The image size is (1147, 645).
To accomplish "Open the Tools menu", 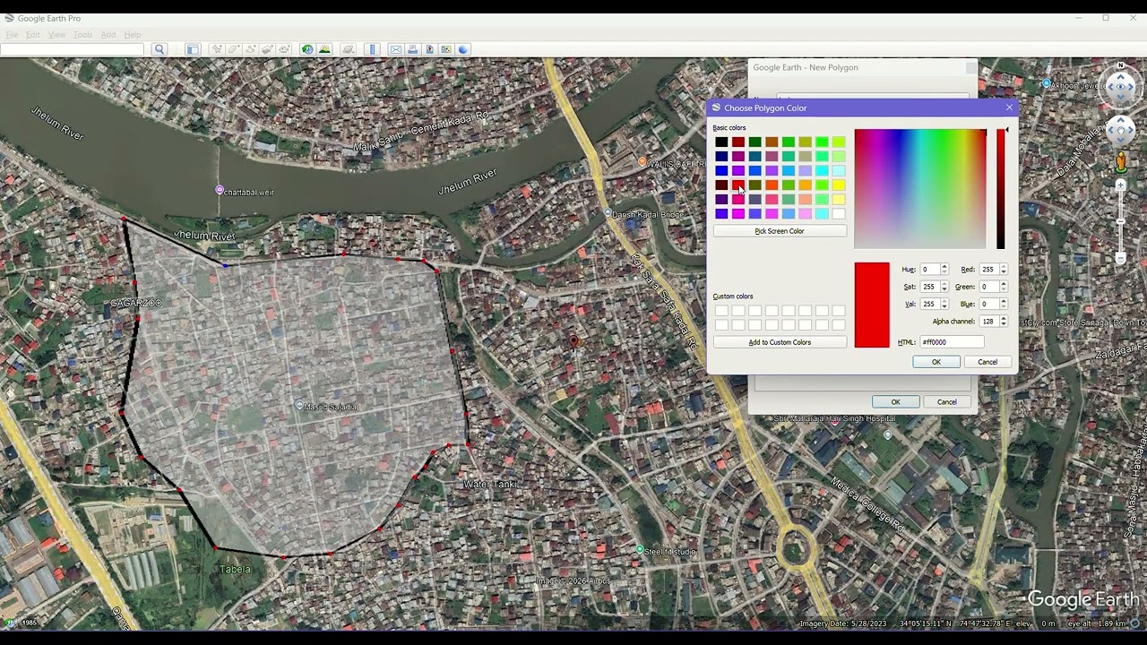I will click(82, 35).
